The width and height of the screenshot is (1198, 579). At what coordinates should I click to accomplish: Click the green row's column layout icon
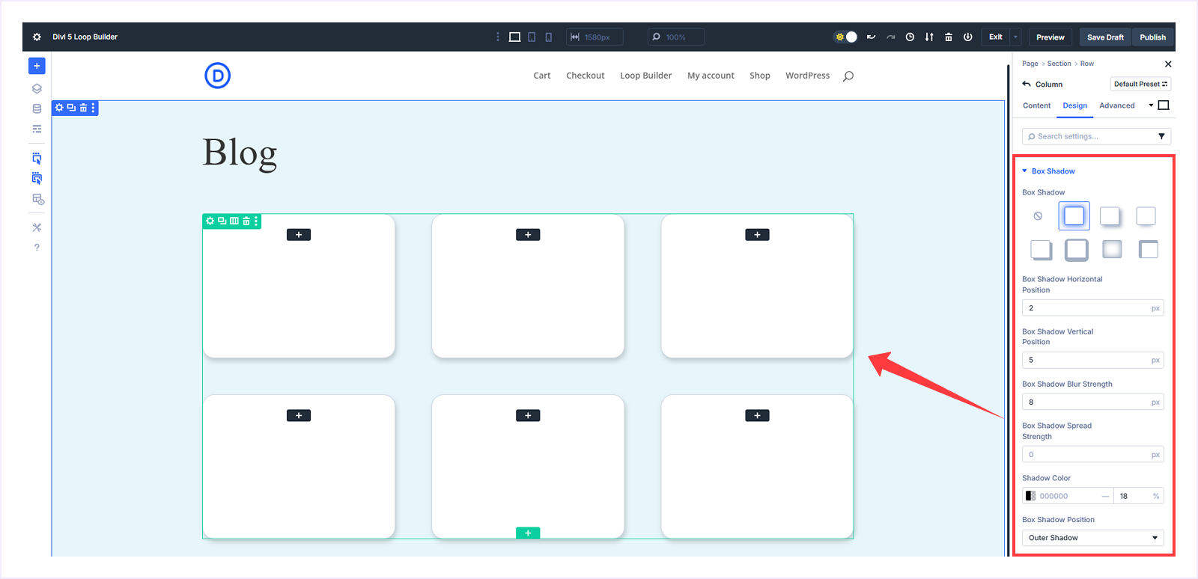click(x=234, y=221)
